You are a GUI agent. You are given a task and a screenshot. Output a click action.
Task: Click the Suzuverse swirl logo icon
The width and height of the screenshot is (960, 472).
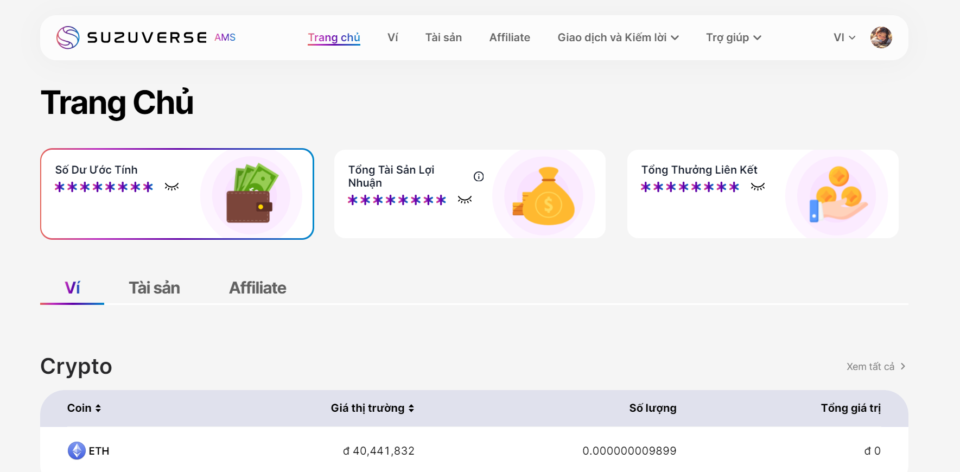coord(68,37)
